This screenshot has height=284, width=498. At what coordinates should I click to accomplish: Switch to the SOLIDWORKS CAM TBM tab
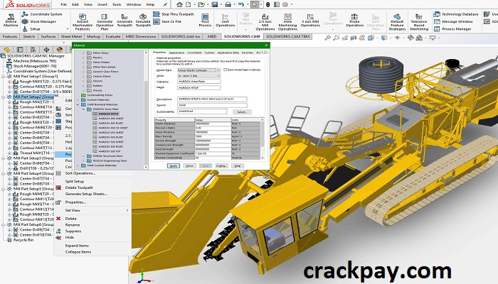coord(287,36)
